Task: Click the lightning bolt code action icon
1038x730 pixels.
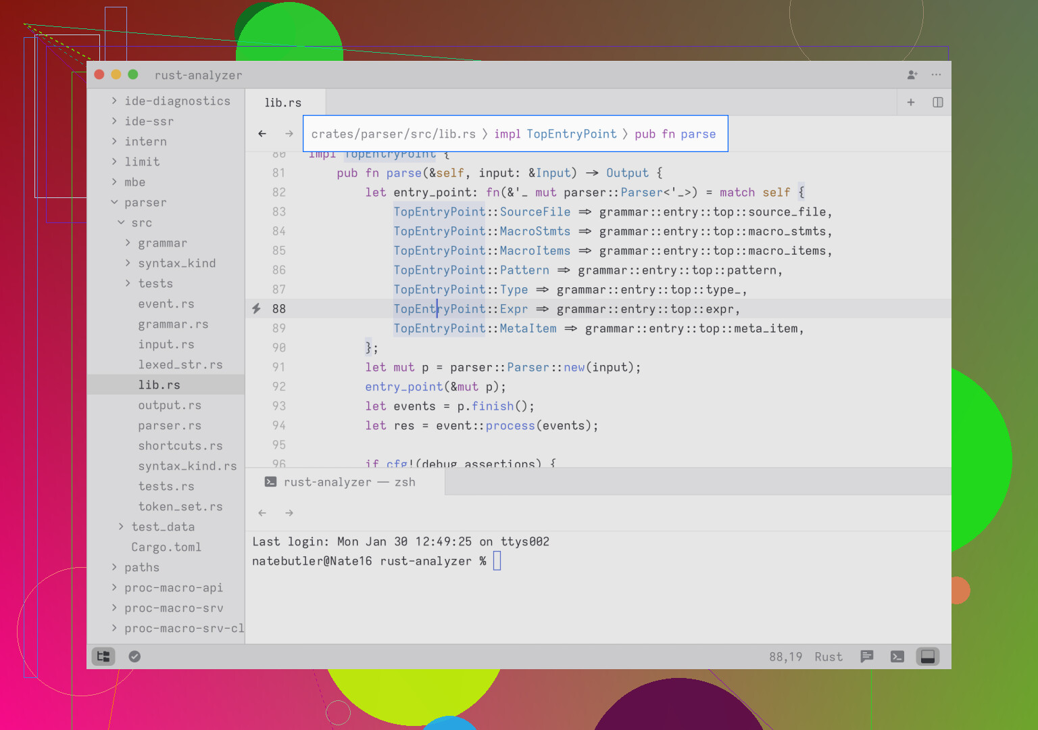Action: coord(257,309)
